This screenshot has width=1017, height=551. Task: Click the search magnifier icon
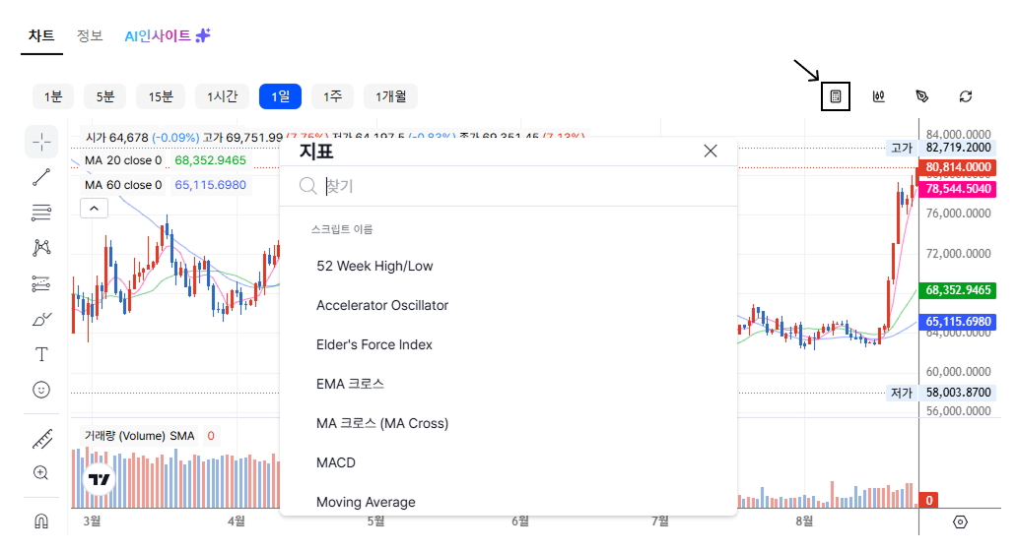pyautogui.click(x=307, y=187)
